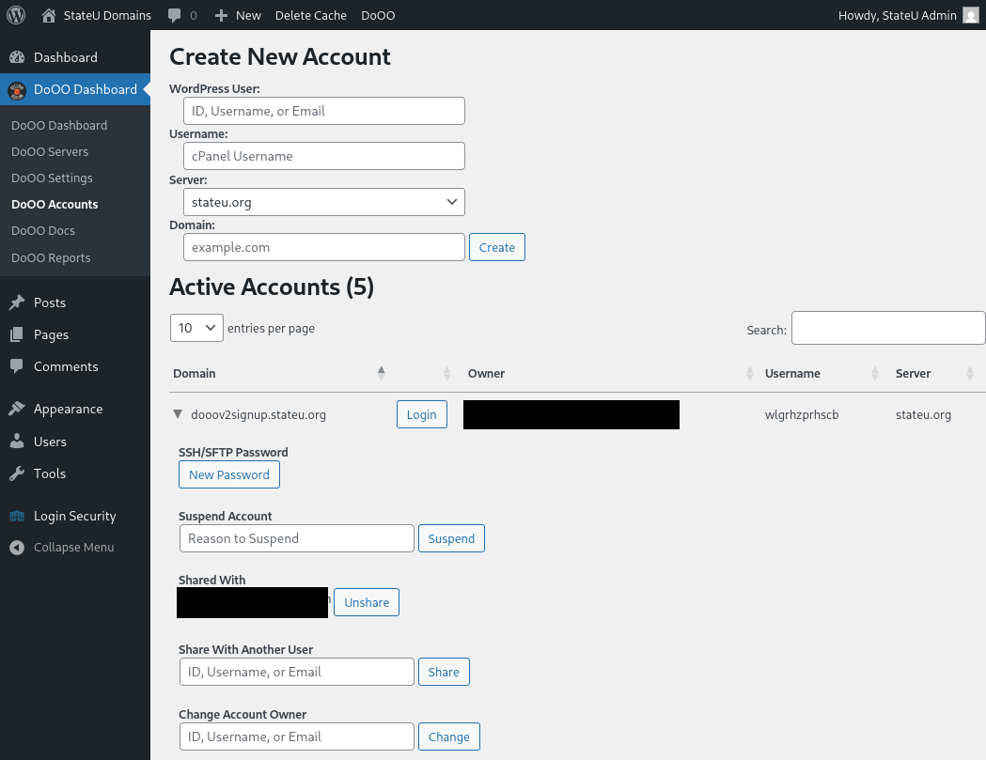This screenshot has width=986, height=760.
Task: Click the Posts pushpin icon
Action: coord(17,302)
